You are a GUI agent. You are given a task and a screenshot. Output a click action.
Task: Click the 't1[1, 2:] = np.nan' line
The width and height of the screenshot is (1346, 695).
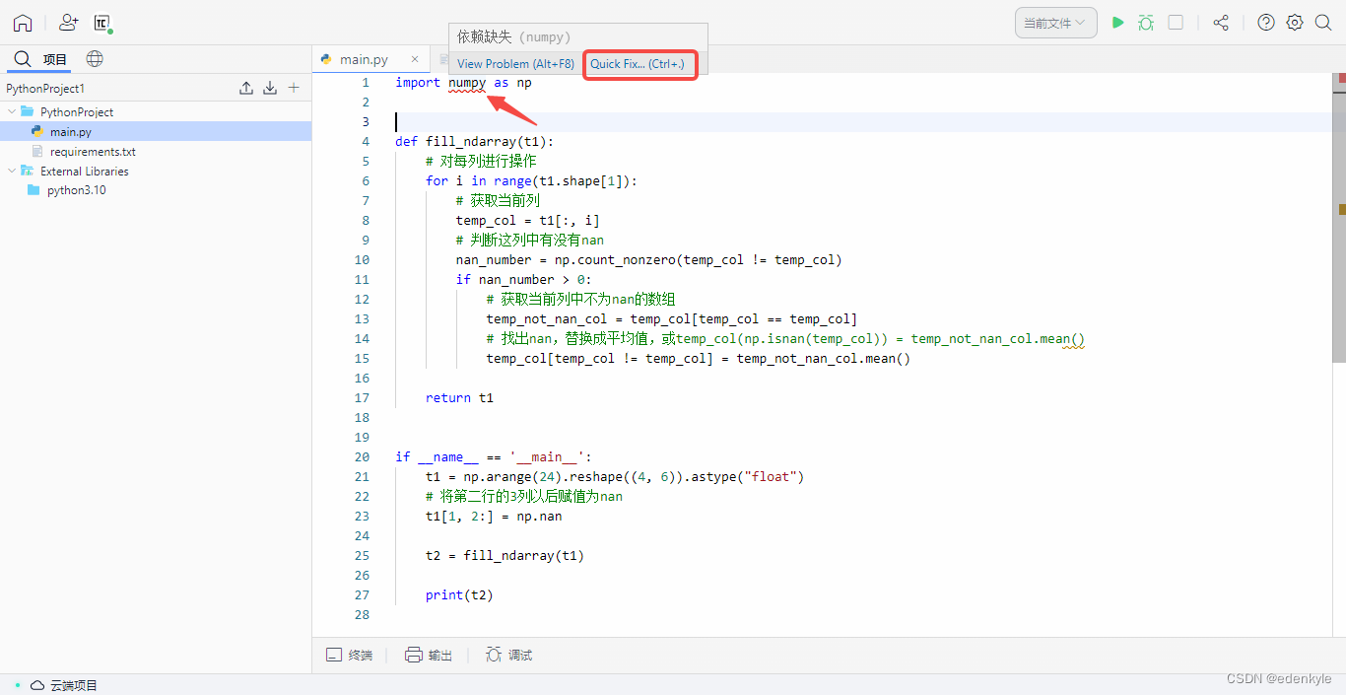pos(494,516)
